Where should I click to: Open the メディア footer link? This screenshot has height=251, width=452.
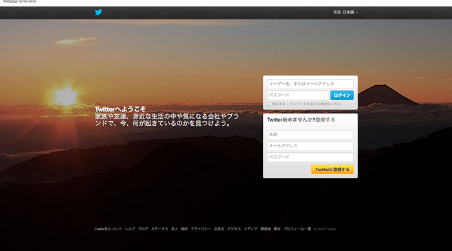[x=251, y=229]
